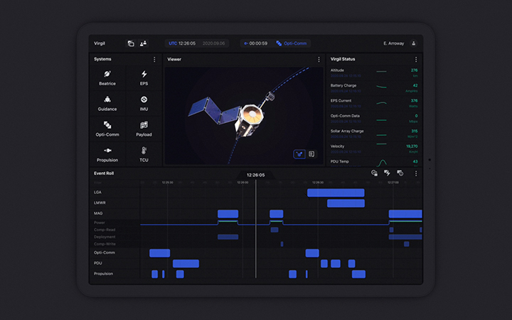Select the Power sub-row label
Image resolution: width=512 pixels, height=320 pixels.
point(100,223)
